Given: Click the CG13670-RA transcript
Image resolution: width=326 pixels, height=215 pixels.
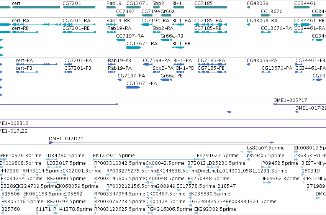Looking at the screenshot, I should tap(266, 32).
